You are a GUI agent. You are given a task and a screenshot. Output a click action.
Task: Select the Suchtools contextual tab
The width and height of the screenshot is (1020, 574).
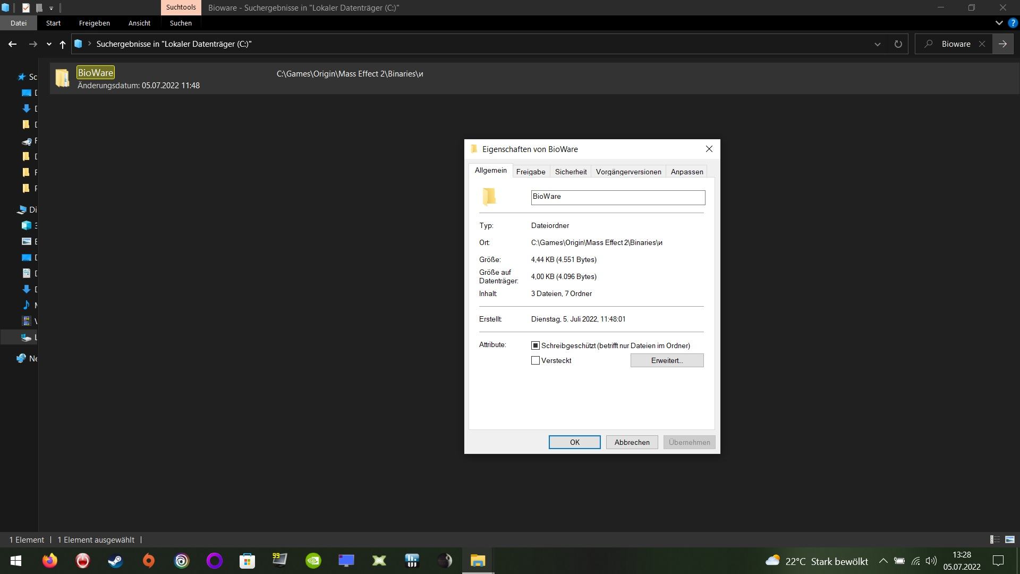[x=181, y=7]
